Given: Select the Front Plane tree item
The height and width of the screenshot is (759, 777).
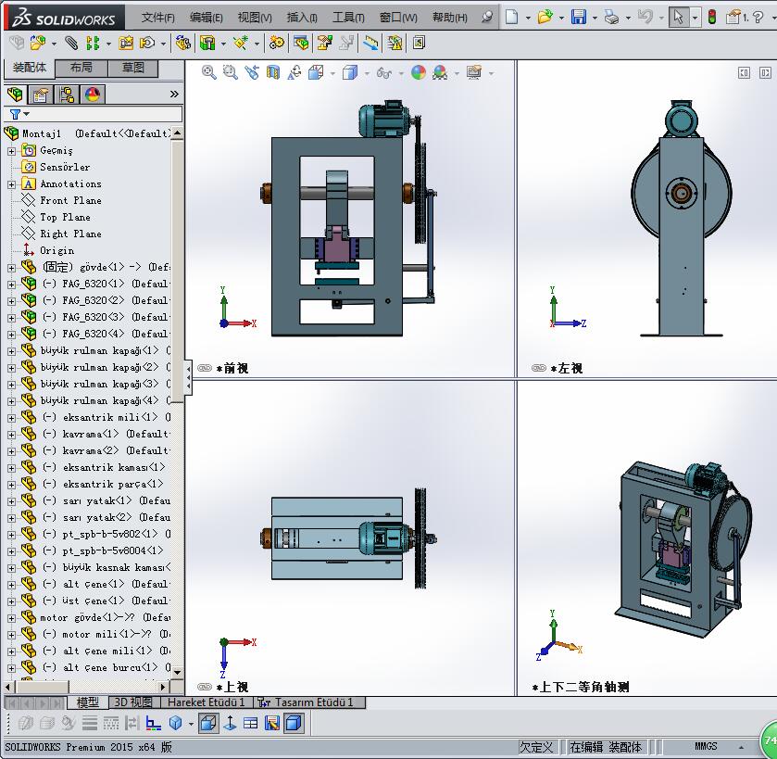Looking at the screenshot, I should [x=71, y=200].
